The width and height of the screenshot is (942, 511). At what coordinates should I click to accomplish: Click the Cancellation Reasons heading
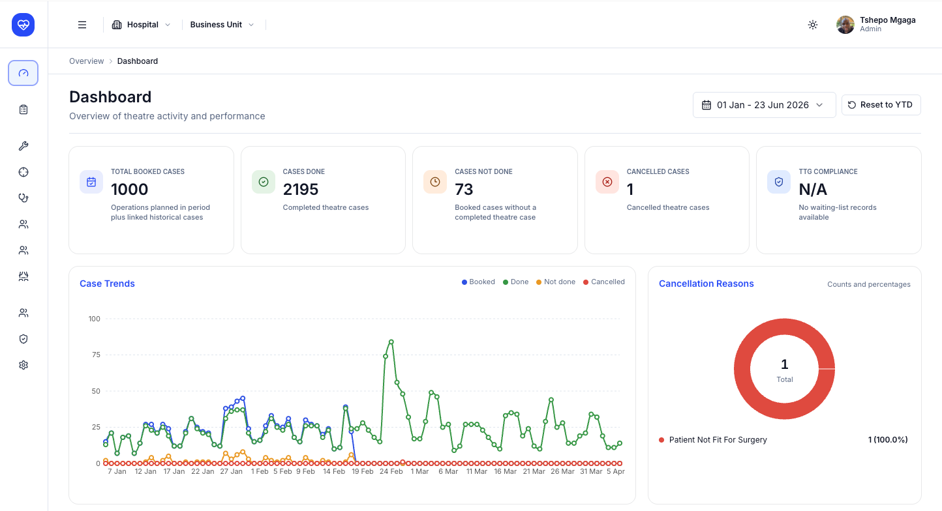coord(706,284)
